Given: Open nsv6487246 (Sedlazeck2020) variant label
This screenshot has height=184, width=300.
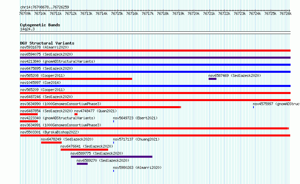Looking at the screenshot, I should click(x=47, y=97).
